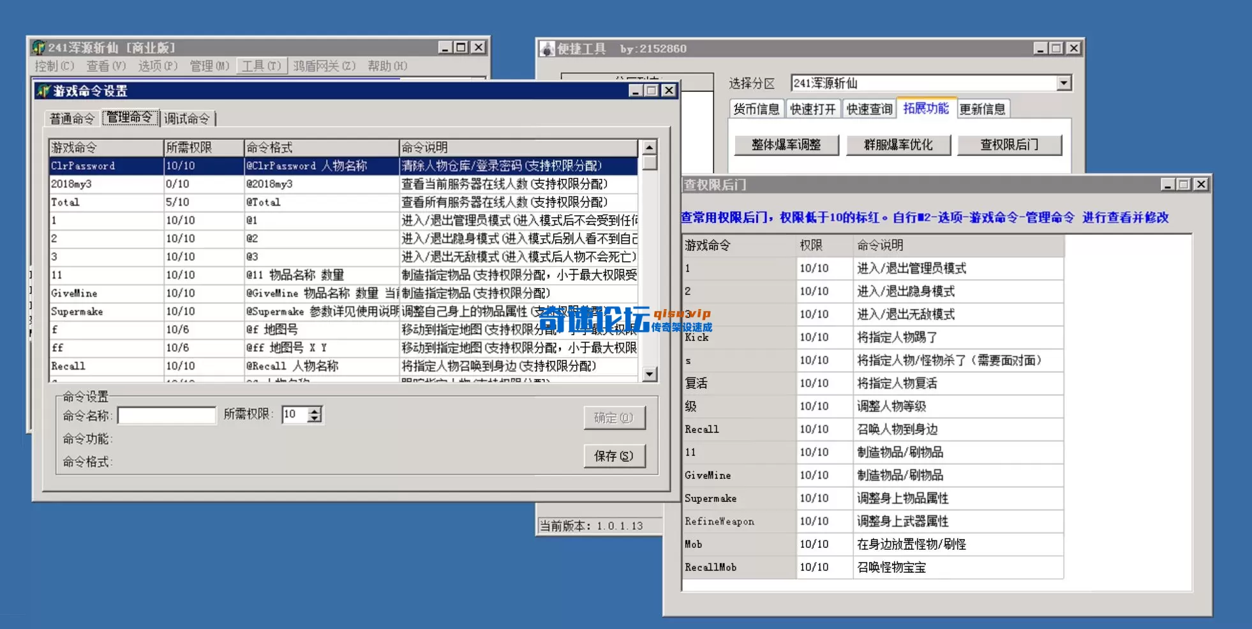The width and height of the screenshot is (1252, 629).
Task: Click the 整体爆率调整 button
Action: (786, 145)
